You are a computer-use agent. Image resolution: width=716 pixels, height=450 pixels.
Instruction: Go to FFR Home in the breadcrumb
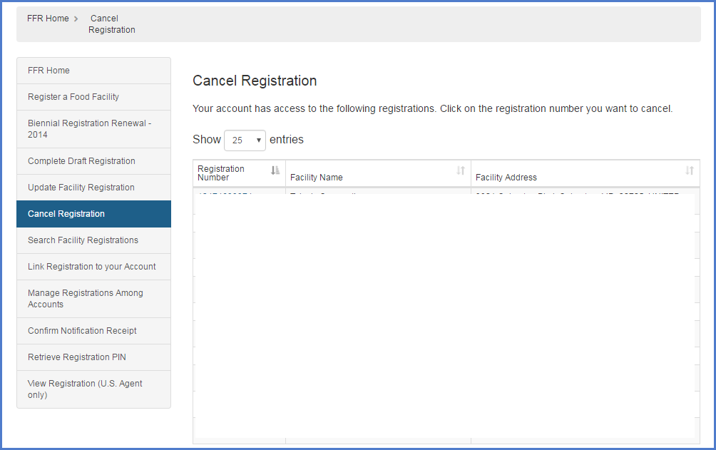click(48, 19)
